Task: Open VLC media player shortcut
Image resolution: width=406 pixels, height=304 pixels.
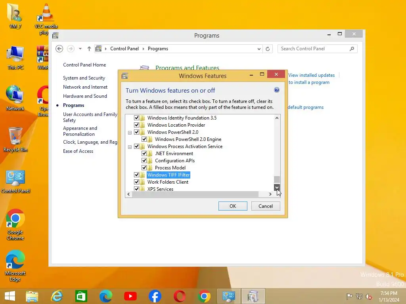Action: [46, 19]
